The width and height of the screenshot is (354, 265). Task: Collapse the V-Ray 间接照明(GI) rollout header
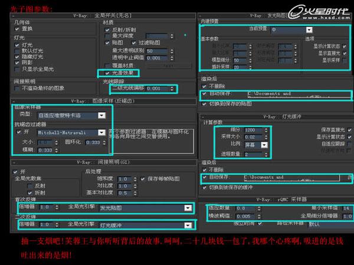103,163
